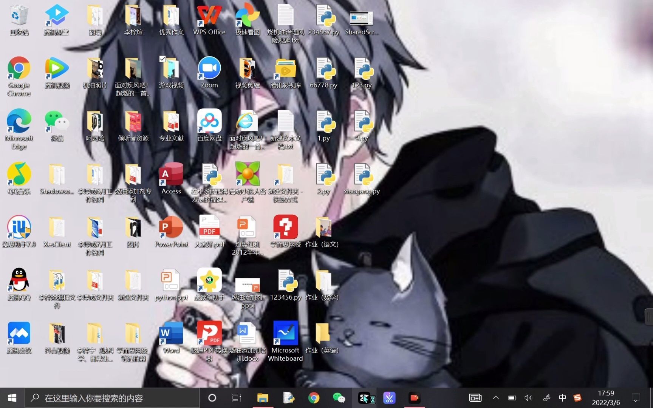The height and width of the screenshot is (408, 653).
Task: Open the 腾讯视频 shortcut
Action: 57,73
